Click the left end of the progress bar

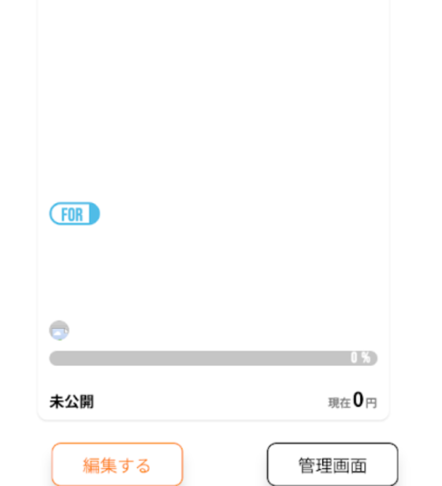pos(55,358)
